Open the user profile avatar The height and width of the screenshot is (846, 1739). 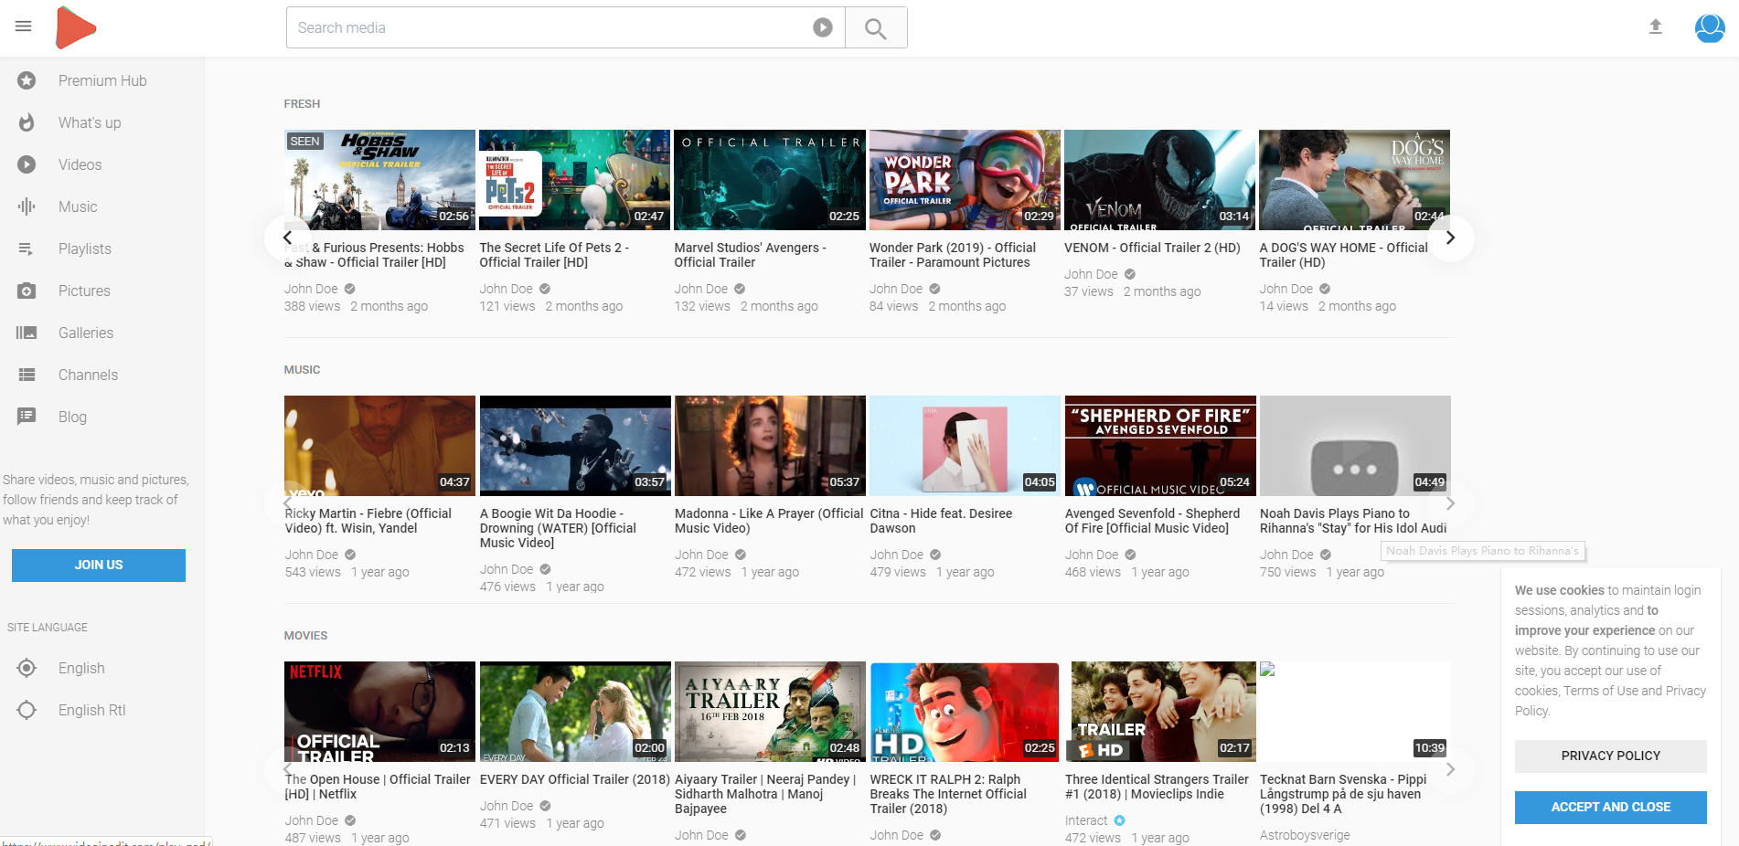1709,27
